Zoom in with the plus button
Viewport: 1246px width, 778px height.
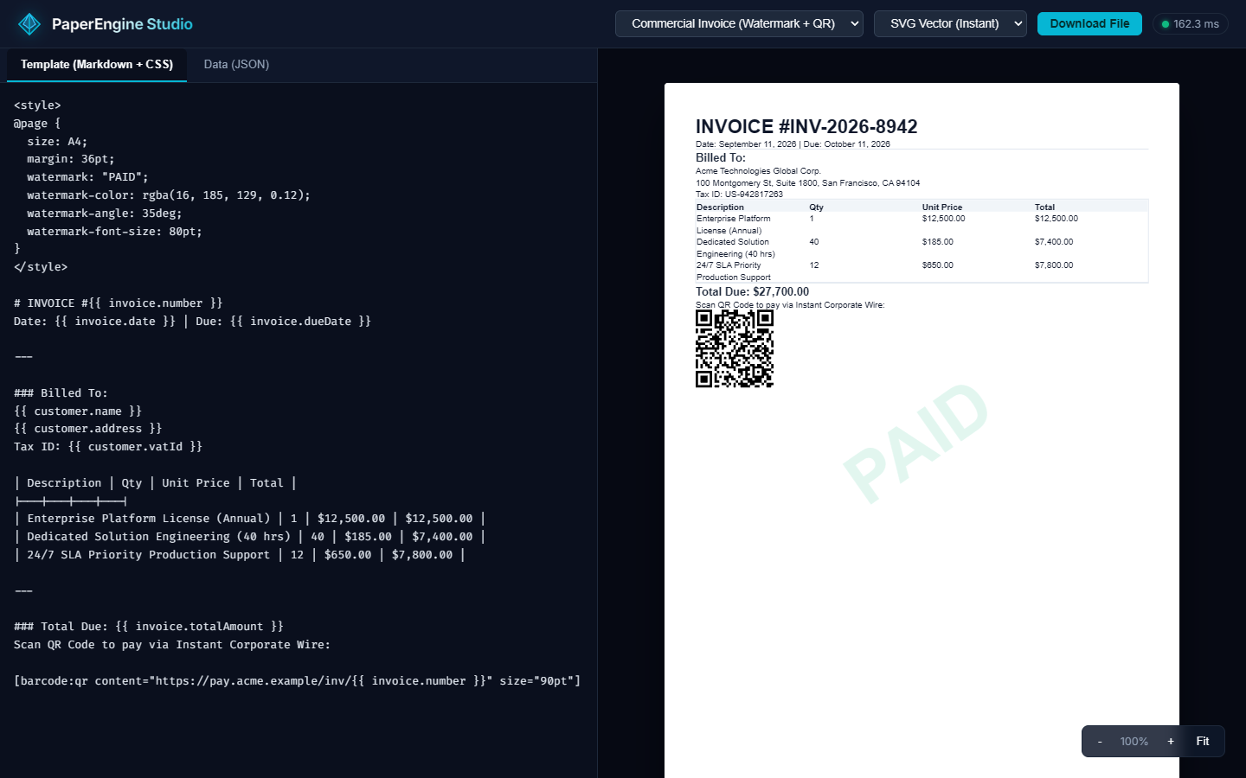(1171, 742)
